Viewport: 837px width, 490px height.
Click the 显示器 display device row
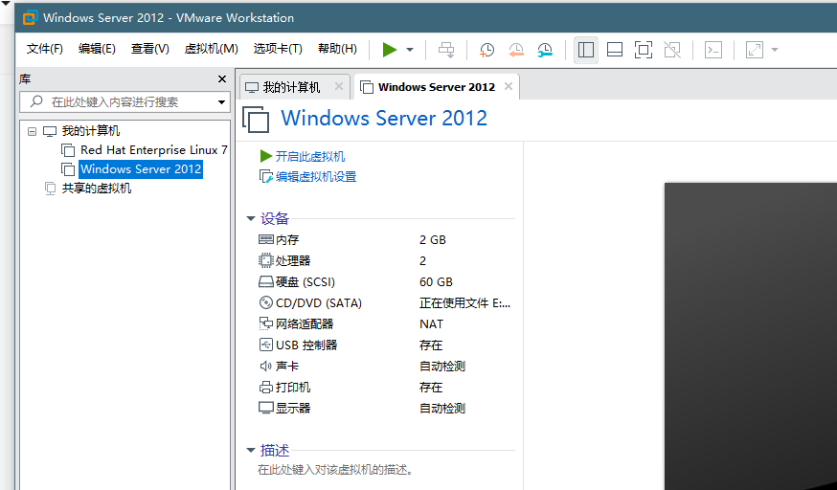384,409
